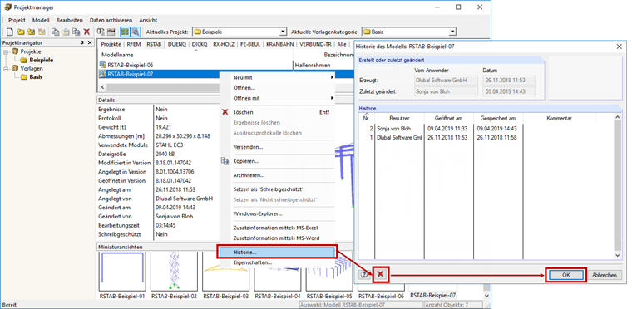Click the red Delete X toolbar icon
The width and height of the screenshot is (632, 309).
pyautogui.click(x=86, y=32)
